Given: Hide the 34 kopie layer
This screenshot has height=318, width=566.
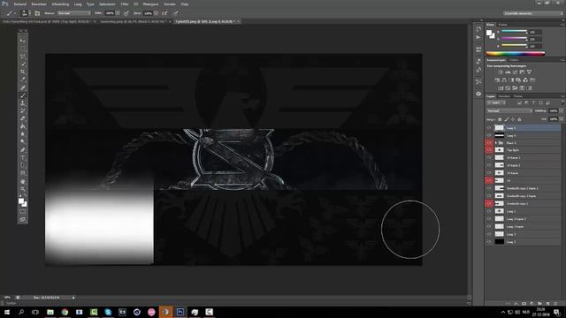Looking at the screenshot, I should coord(489,173).
